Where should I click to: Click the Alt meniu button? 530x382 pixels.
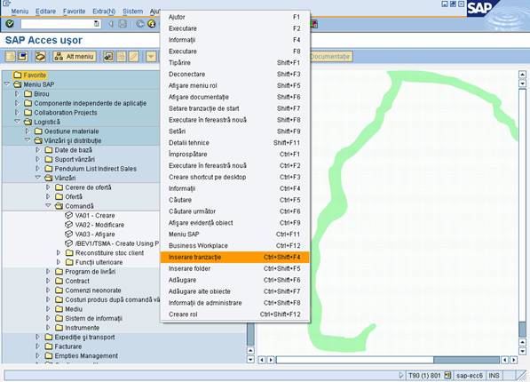pos(75,57)
